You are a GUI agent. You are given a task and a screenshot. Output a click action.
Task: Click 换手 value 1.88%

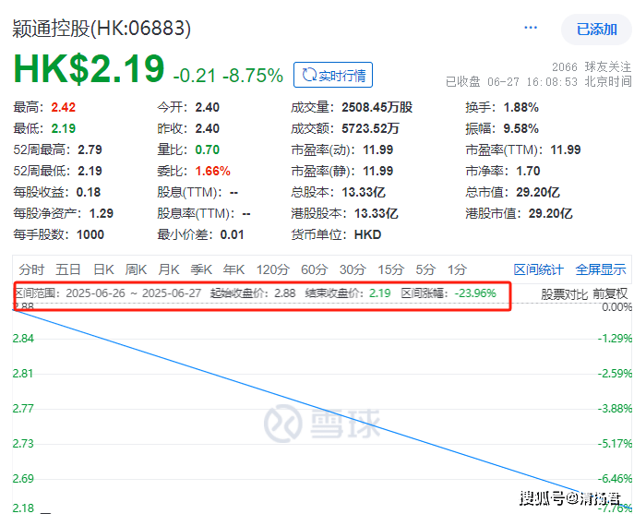click(520, 107)
